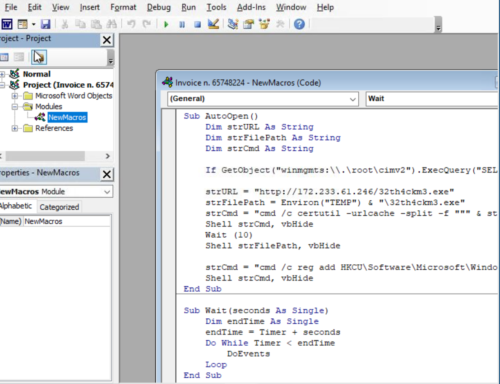Pause execution with the Break icon
The height and width of the screenshot is (384, 500).
(182, 24)
